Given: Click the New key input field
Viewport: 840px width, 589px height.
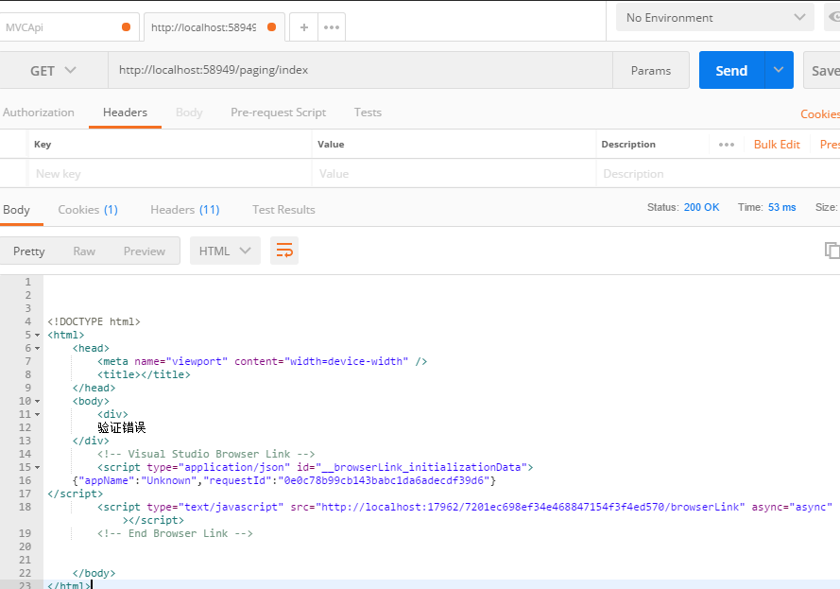Looking at the screenshot, I should coord(170,174).
